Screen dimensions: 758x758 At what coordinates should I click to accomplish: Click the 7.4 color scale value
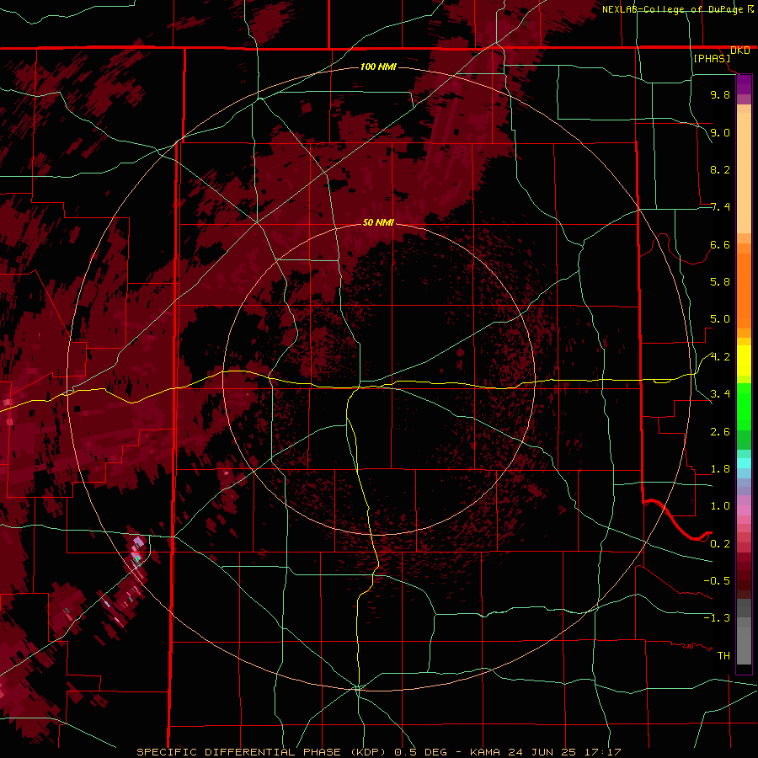[720, 207]
